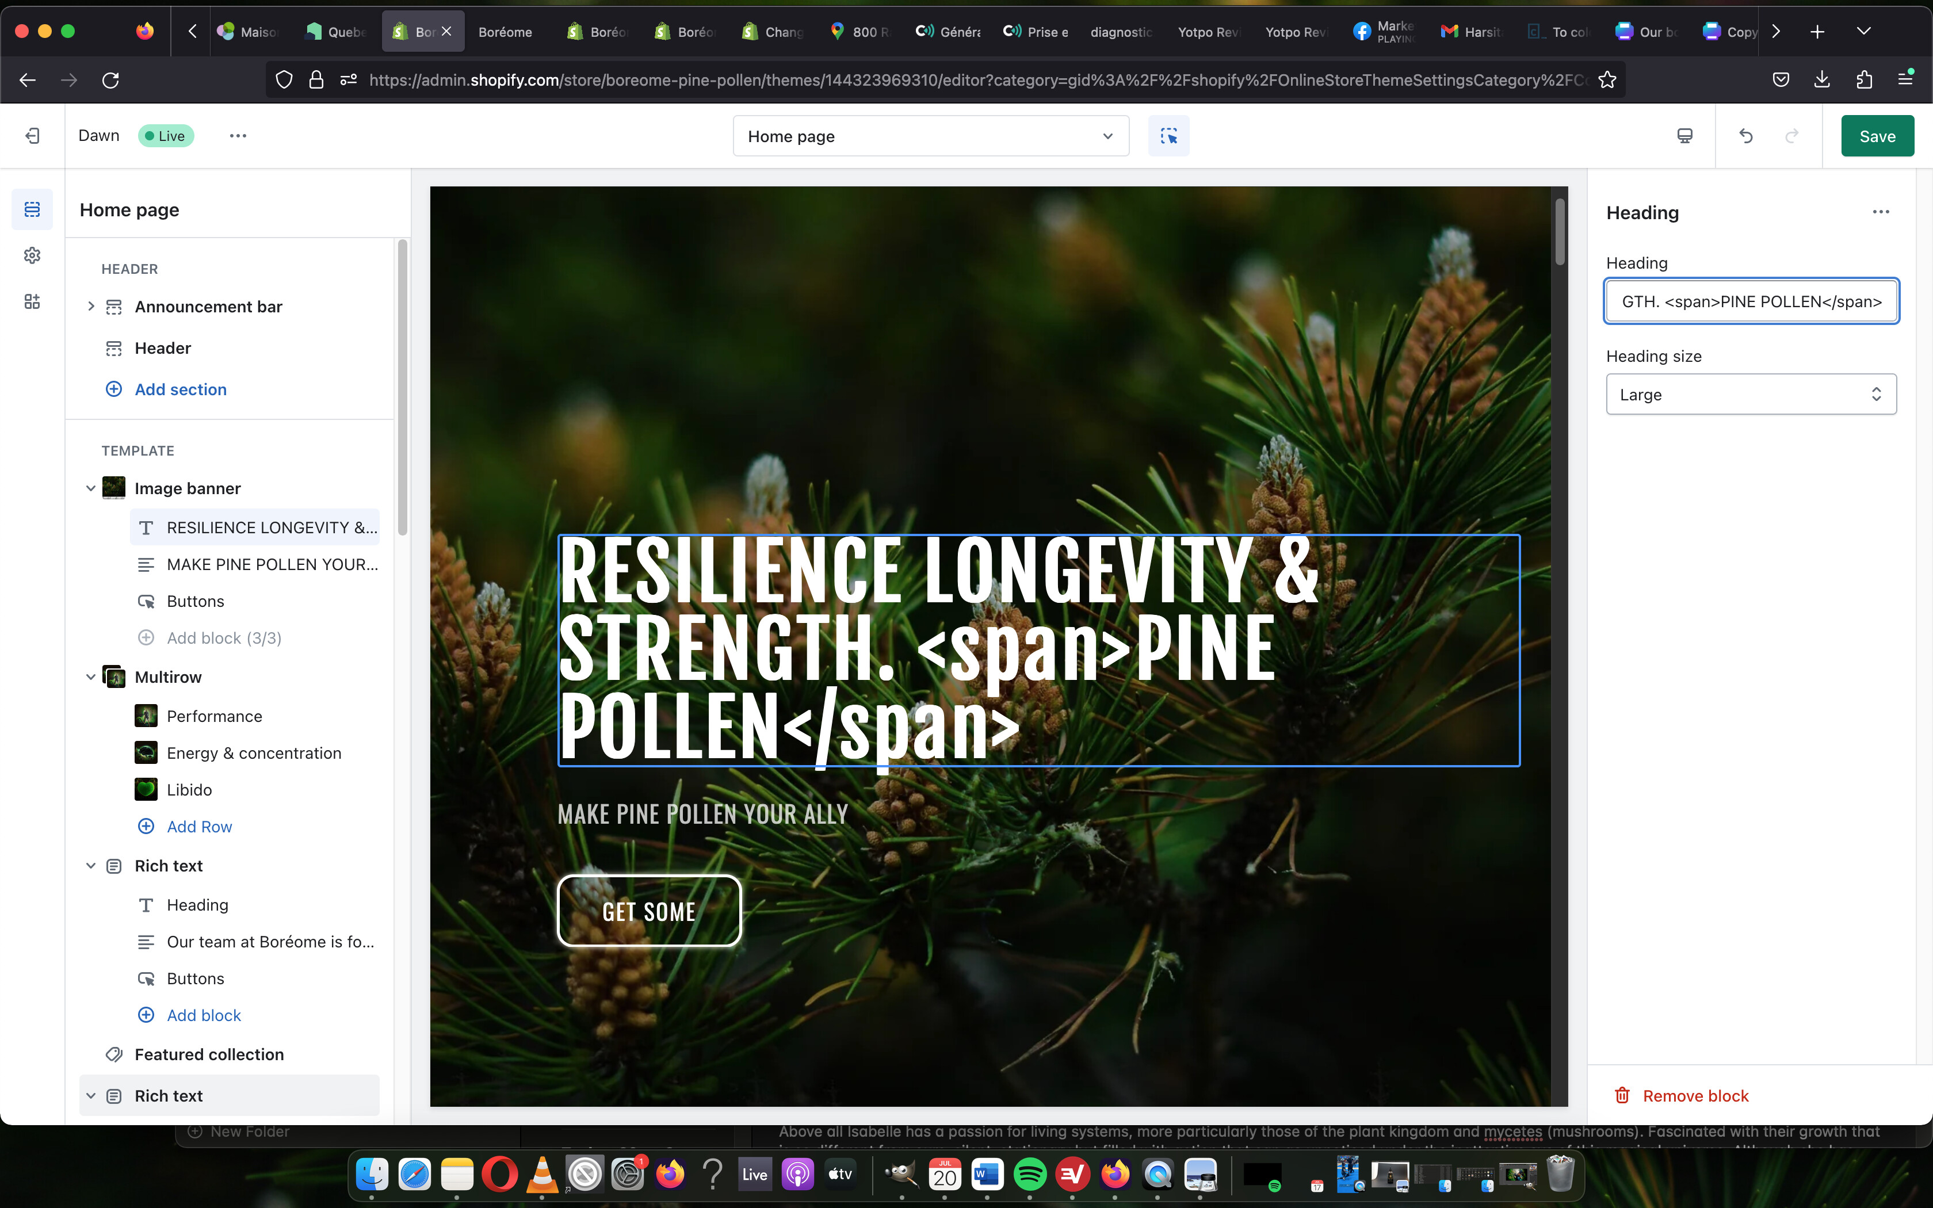This screenshot has width=1933, height=1208.
Task: Click the undo arrow icon
Action: click(x=1745, y=136)
